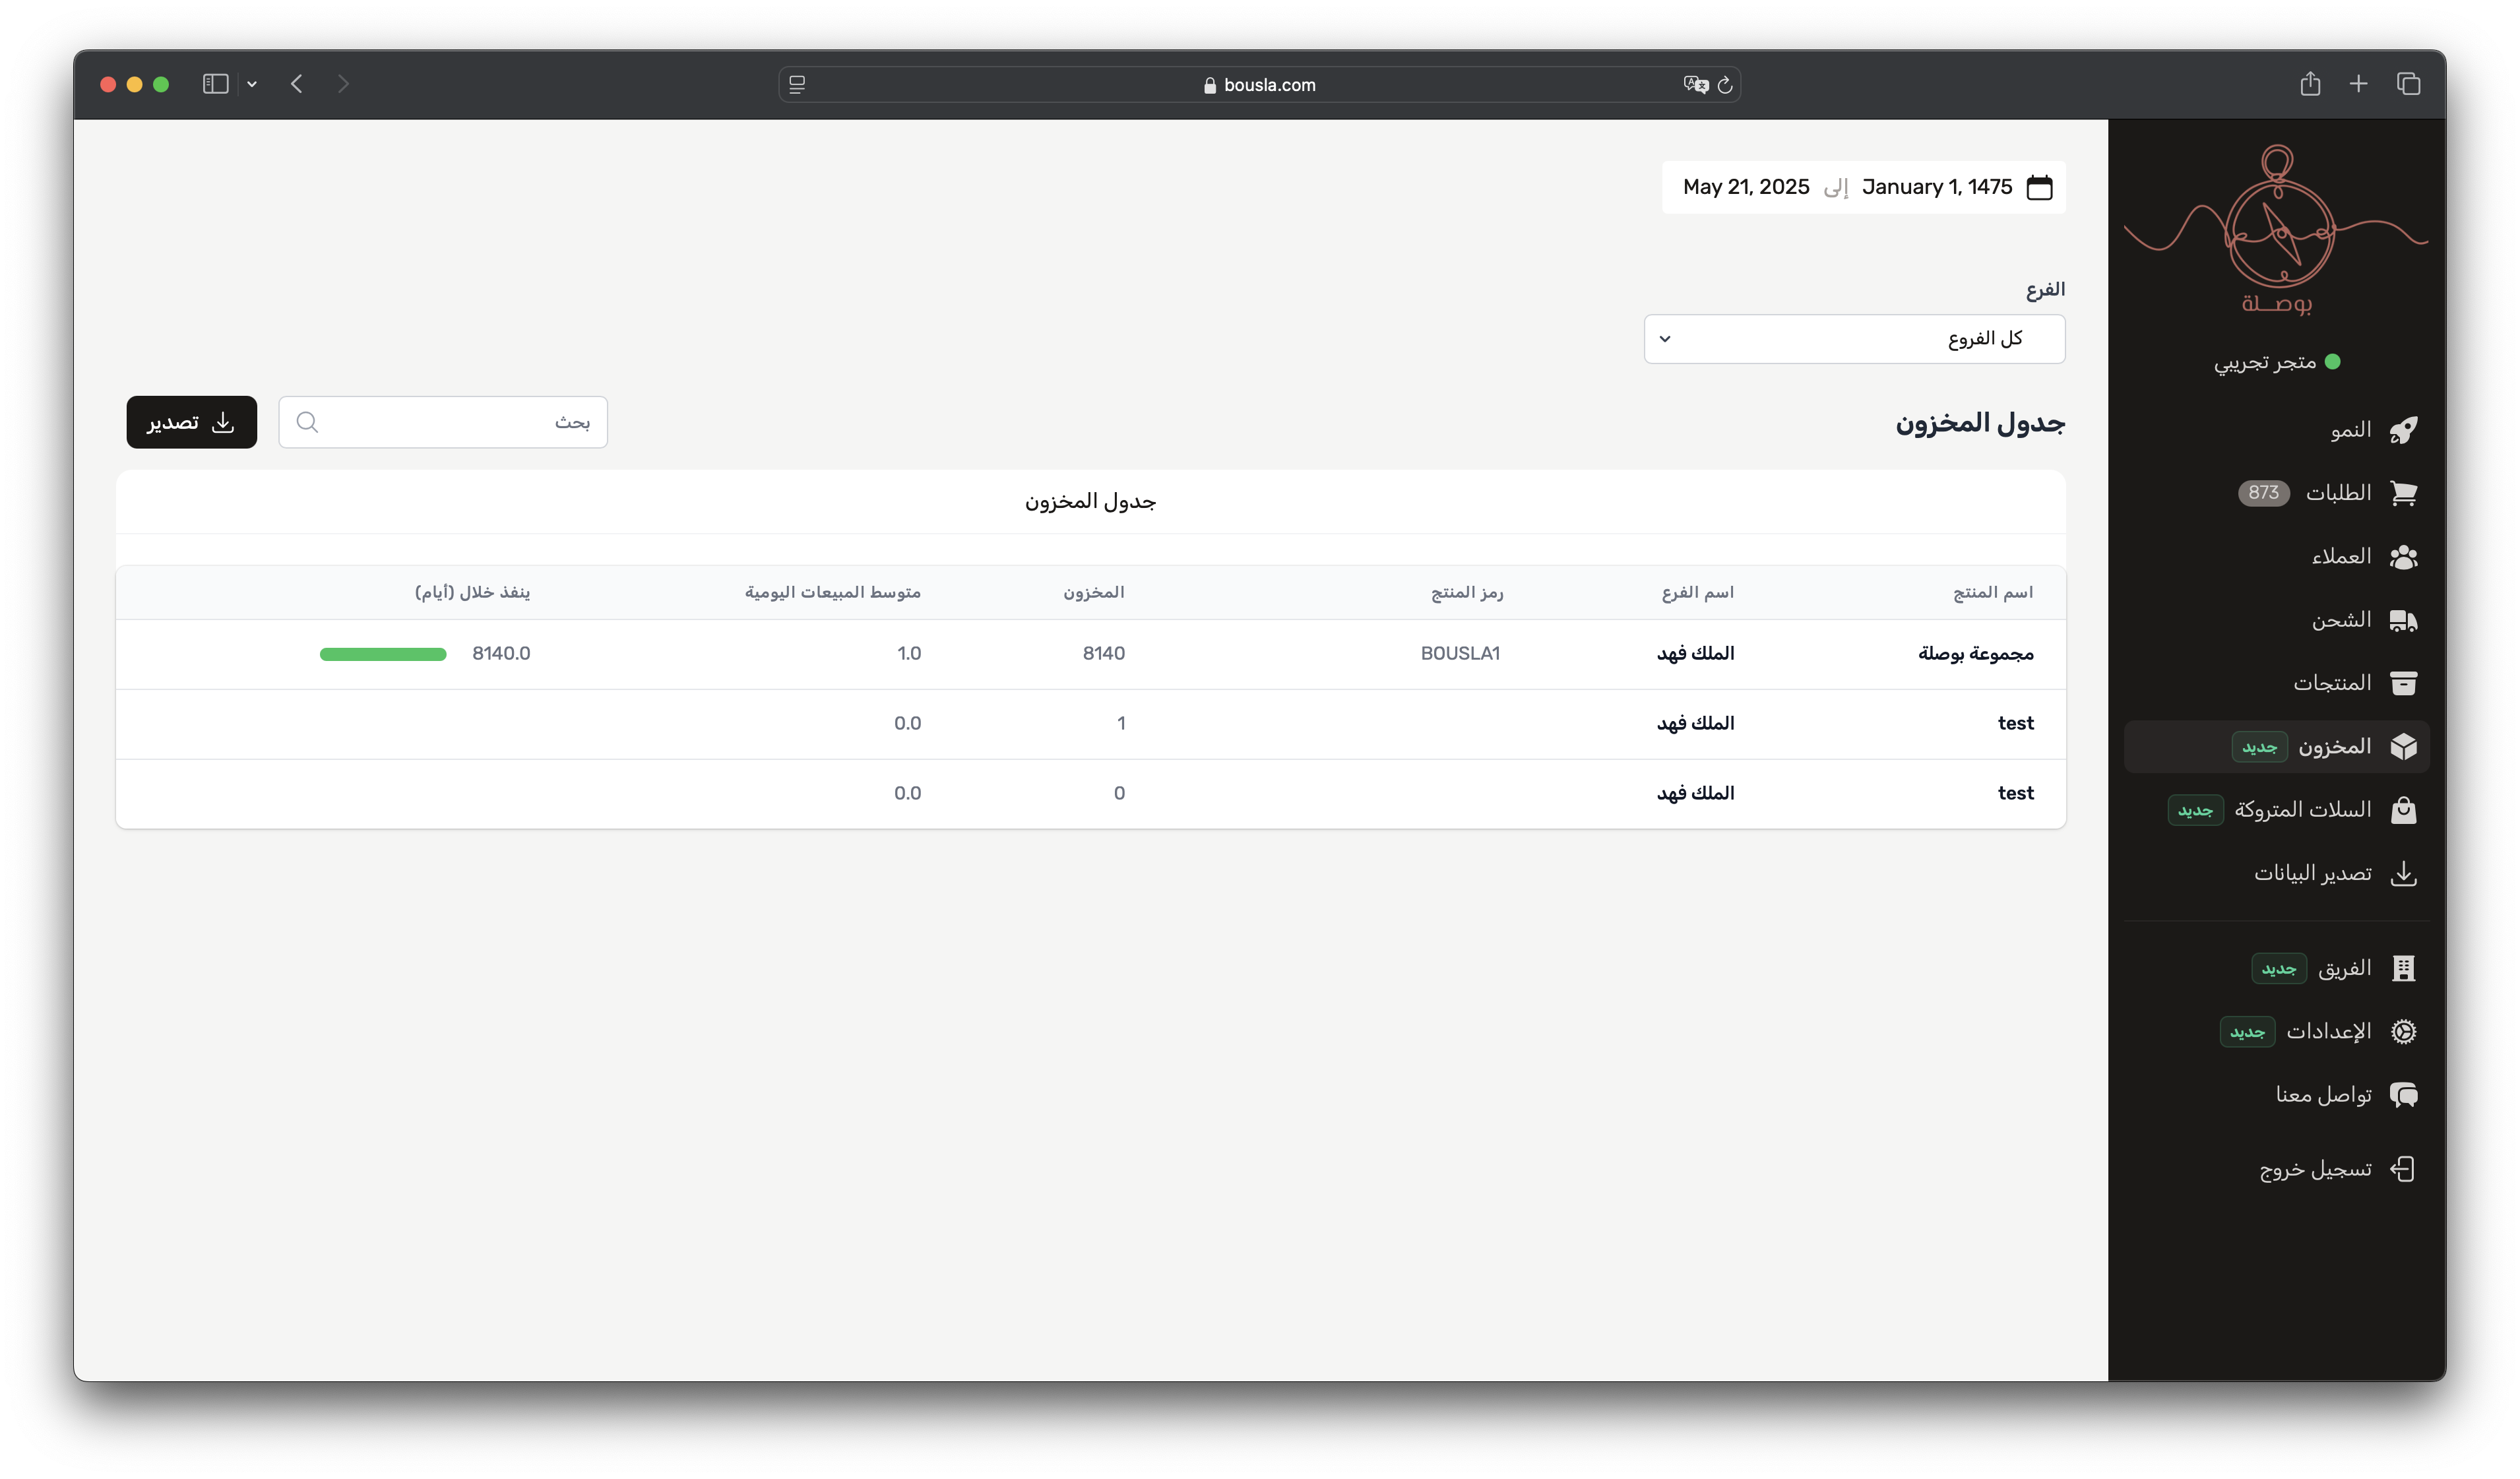Open الإعدادات menu item in sidebar
This screenshot has height=1479, width=2520.
tap(2276, 1031)
